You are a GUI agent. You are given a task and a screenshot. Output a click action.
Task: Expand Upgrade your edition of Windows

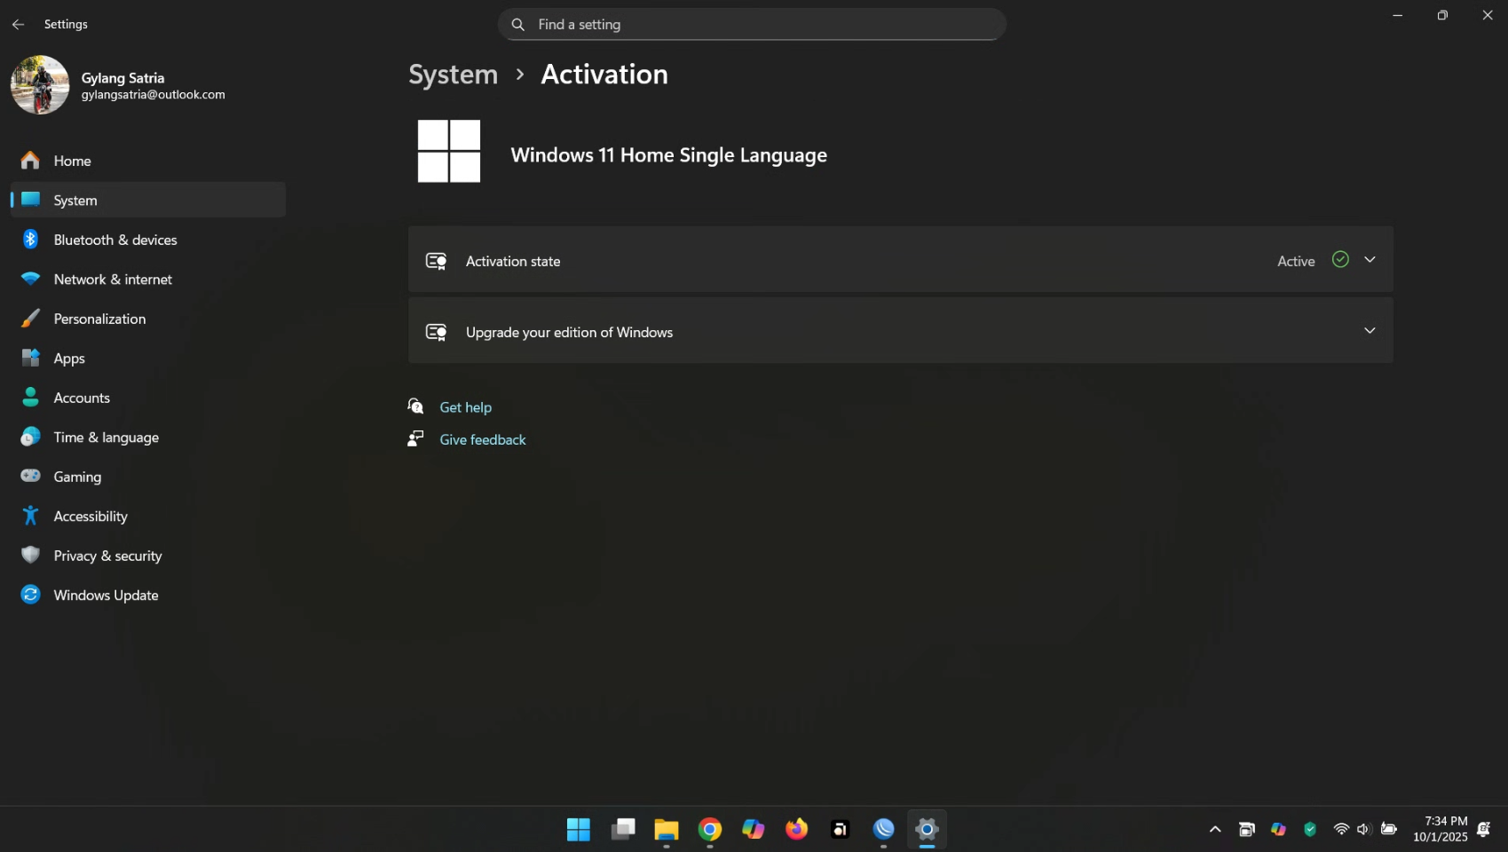pos(1370,331)
